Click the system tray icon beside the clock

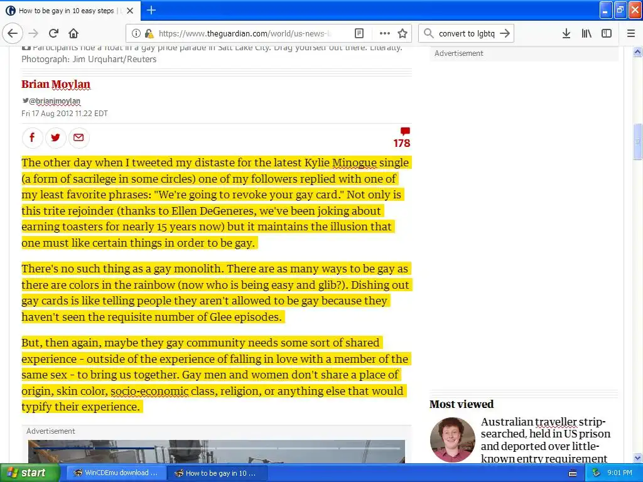(x=597, y=473)
